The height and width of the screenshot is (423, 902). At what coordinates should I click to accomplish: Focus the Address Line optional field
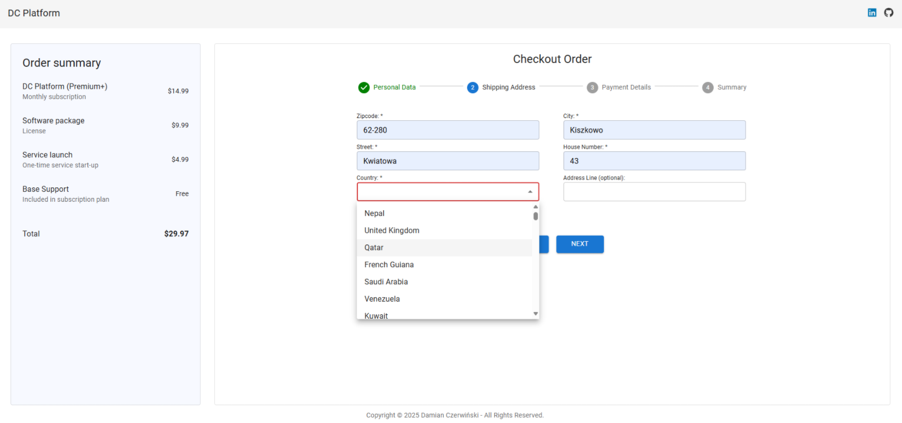(654, 192)
